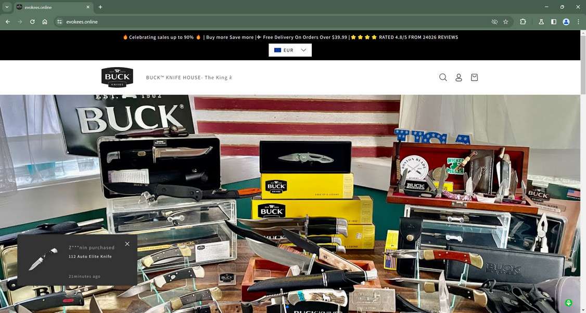Open Chrome extensions puzzle icon
The height and width of the screenshot is (313, 586).
click(x=523, y=22)
